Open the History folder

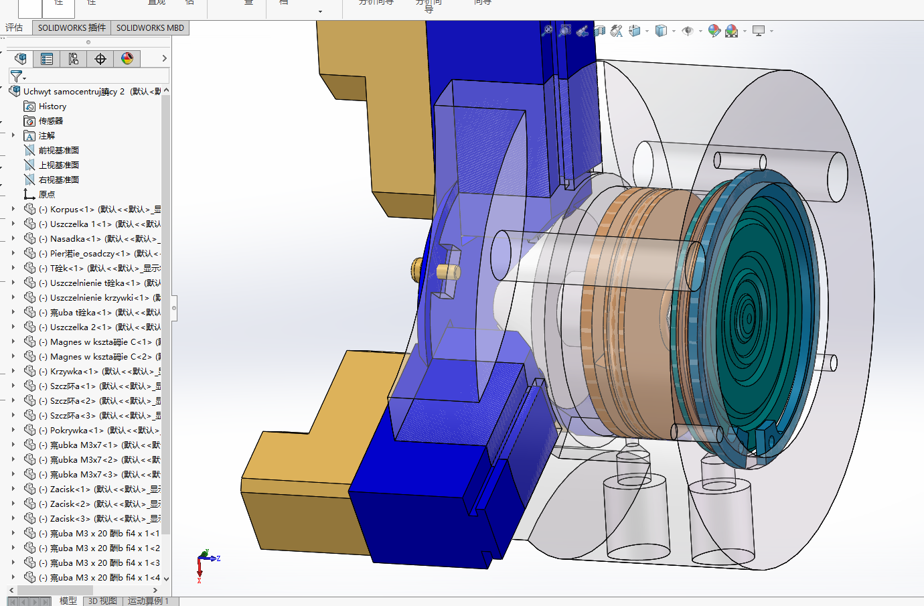[x=45, y=106]
